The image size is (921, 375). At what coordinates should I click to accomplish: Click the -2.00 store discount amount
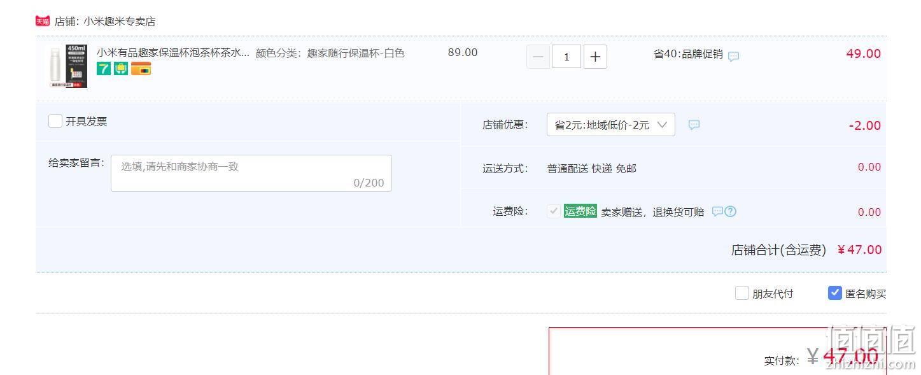[865, 125]
